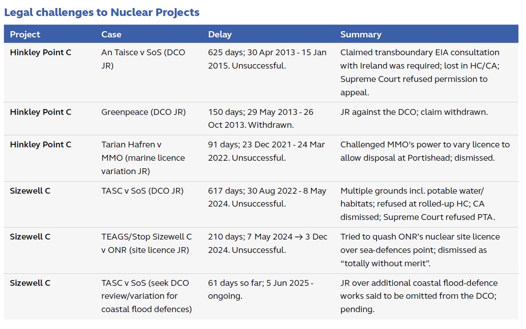The image size is (526, 329).
Task: Click 'Hinkley Point C' in the Tarian Hafren row
Action: tap(41, 145)
